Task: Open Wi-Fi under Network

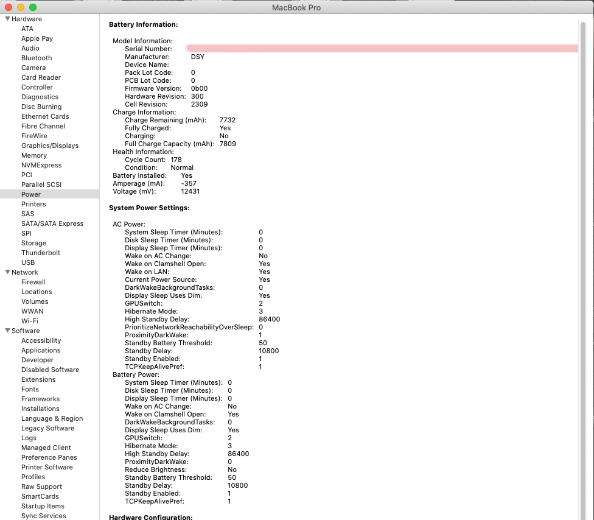Action: point(30,321)
